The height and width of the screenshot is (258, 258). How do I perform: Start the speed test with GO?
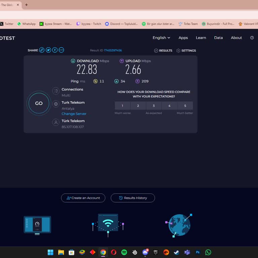coord(39,103)
